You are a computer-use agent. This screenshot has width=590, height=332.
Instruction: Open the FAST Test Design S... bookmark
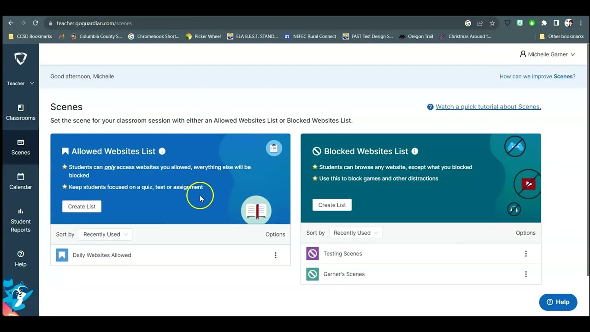[367, 36]
